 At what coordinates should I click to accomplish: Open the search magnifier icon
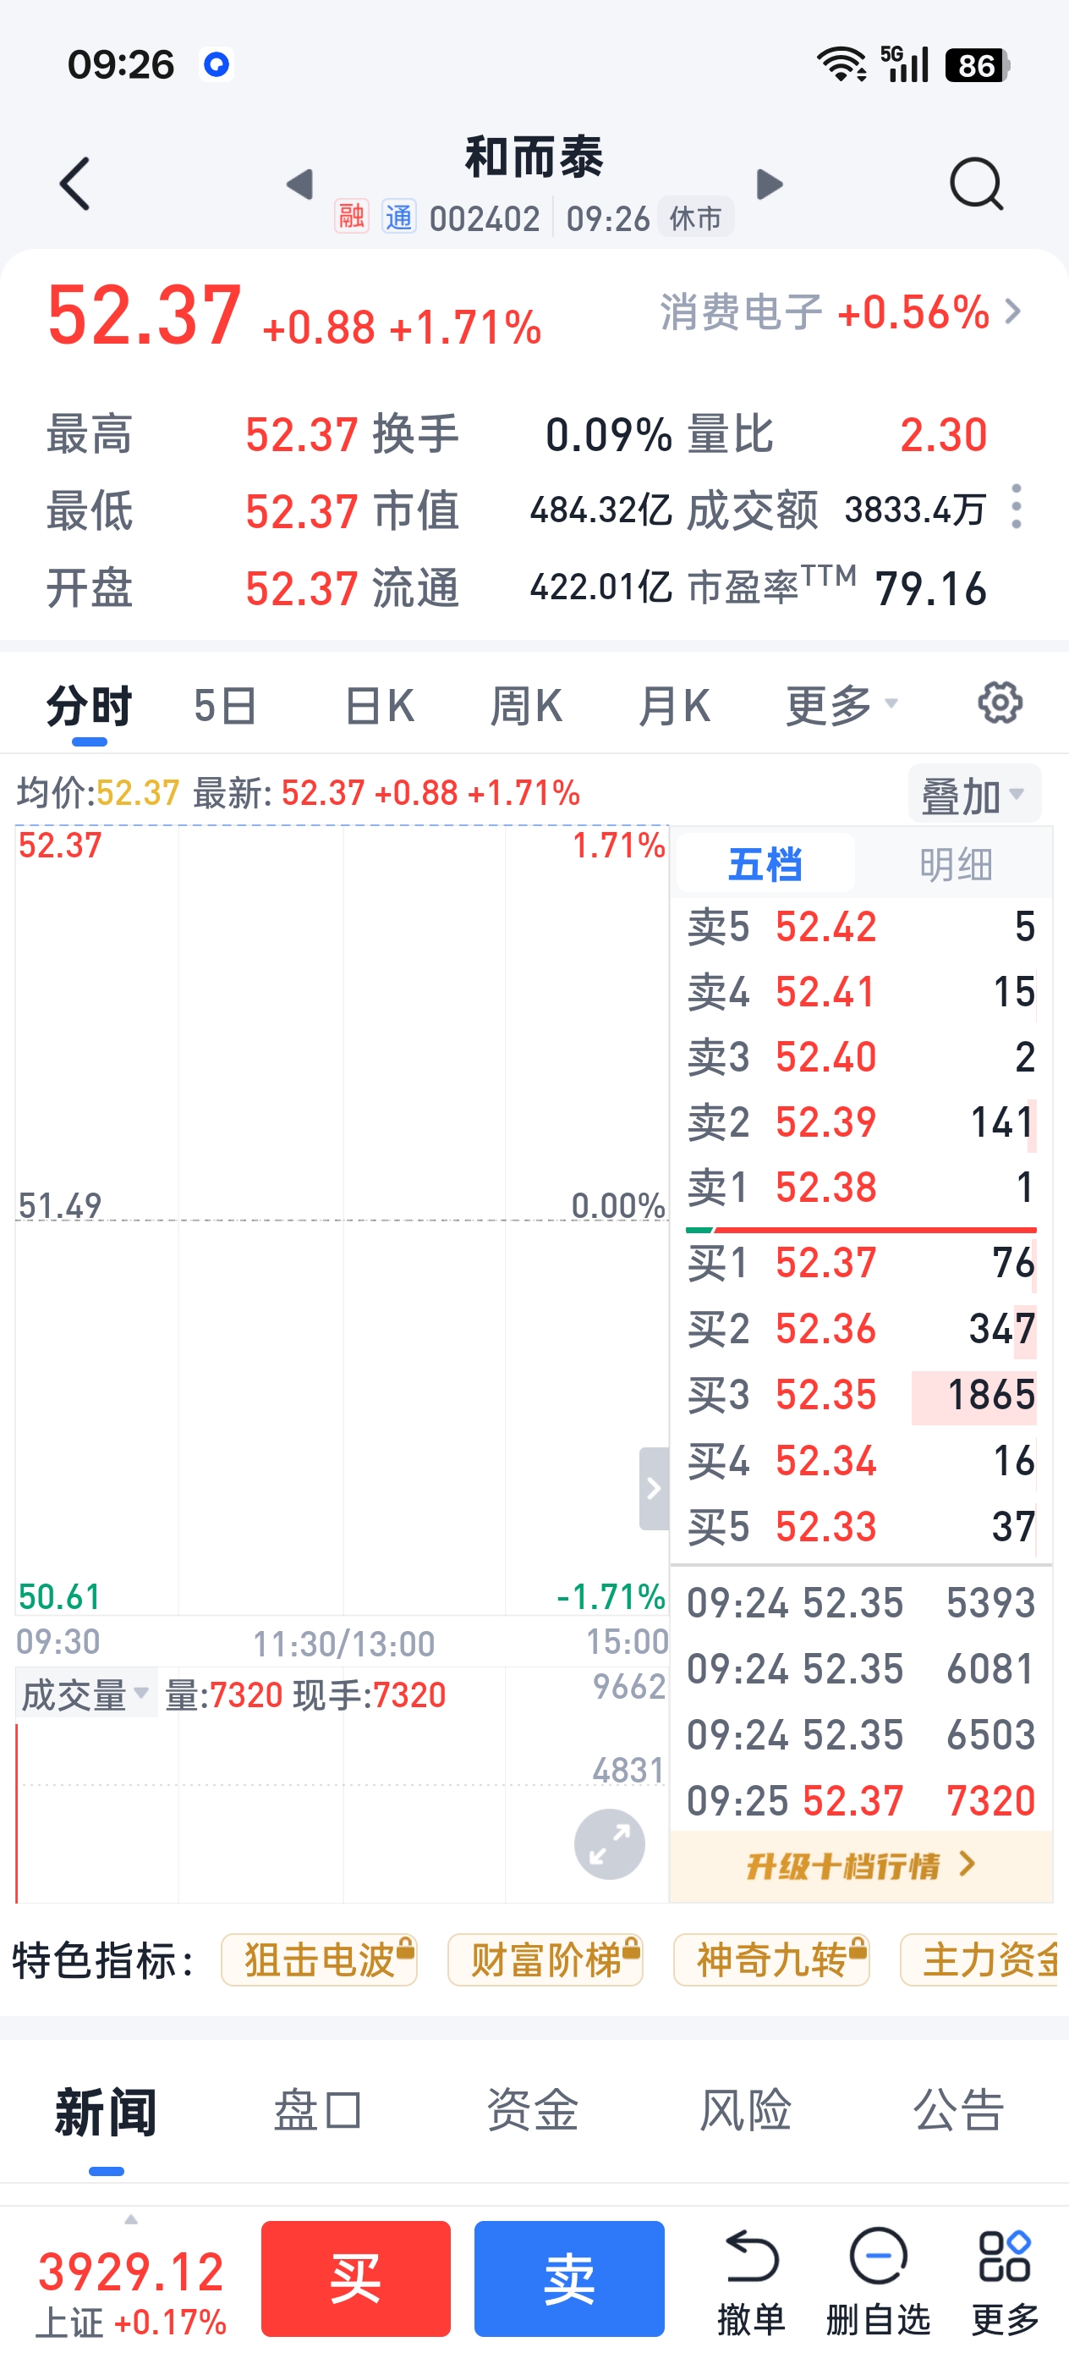pos(976,185)
